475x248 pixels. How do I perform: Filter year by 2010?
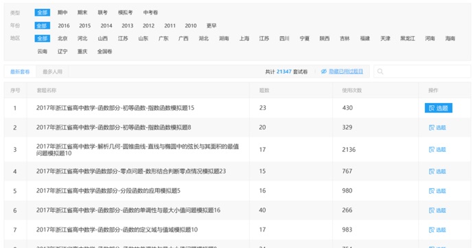[x=191, y=26]
